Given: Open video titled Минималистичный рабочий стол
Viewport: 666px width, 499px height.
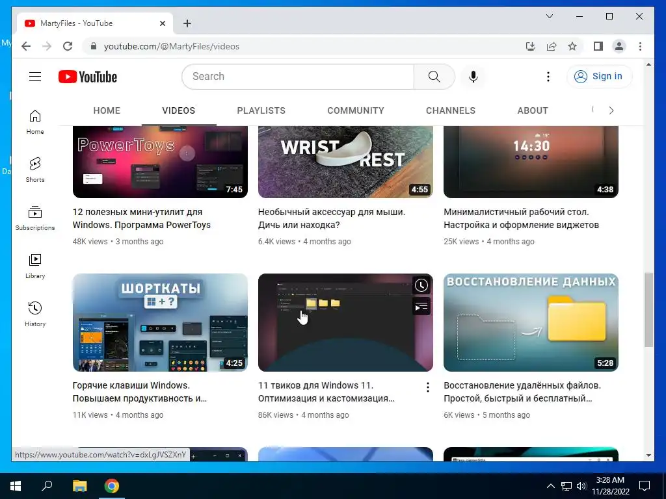Looking at the screenshot, I should click(521, 218).
